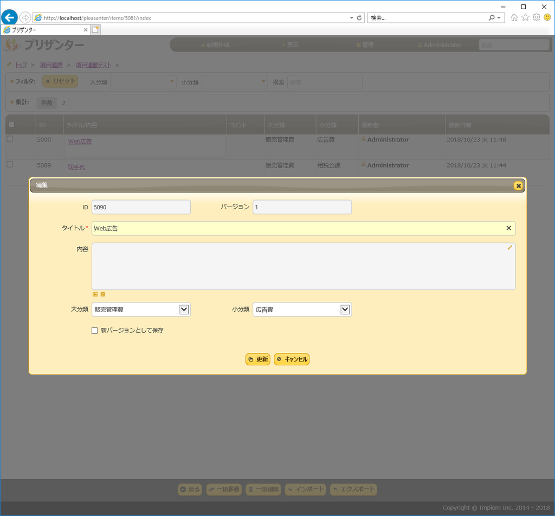Screen dimensions: 555x516
Task: Sort by the ID column header
Action: (x=49, y=125)
